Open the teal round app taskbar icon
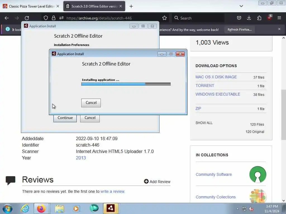 pyautogui.click(x=94, y=208)
